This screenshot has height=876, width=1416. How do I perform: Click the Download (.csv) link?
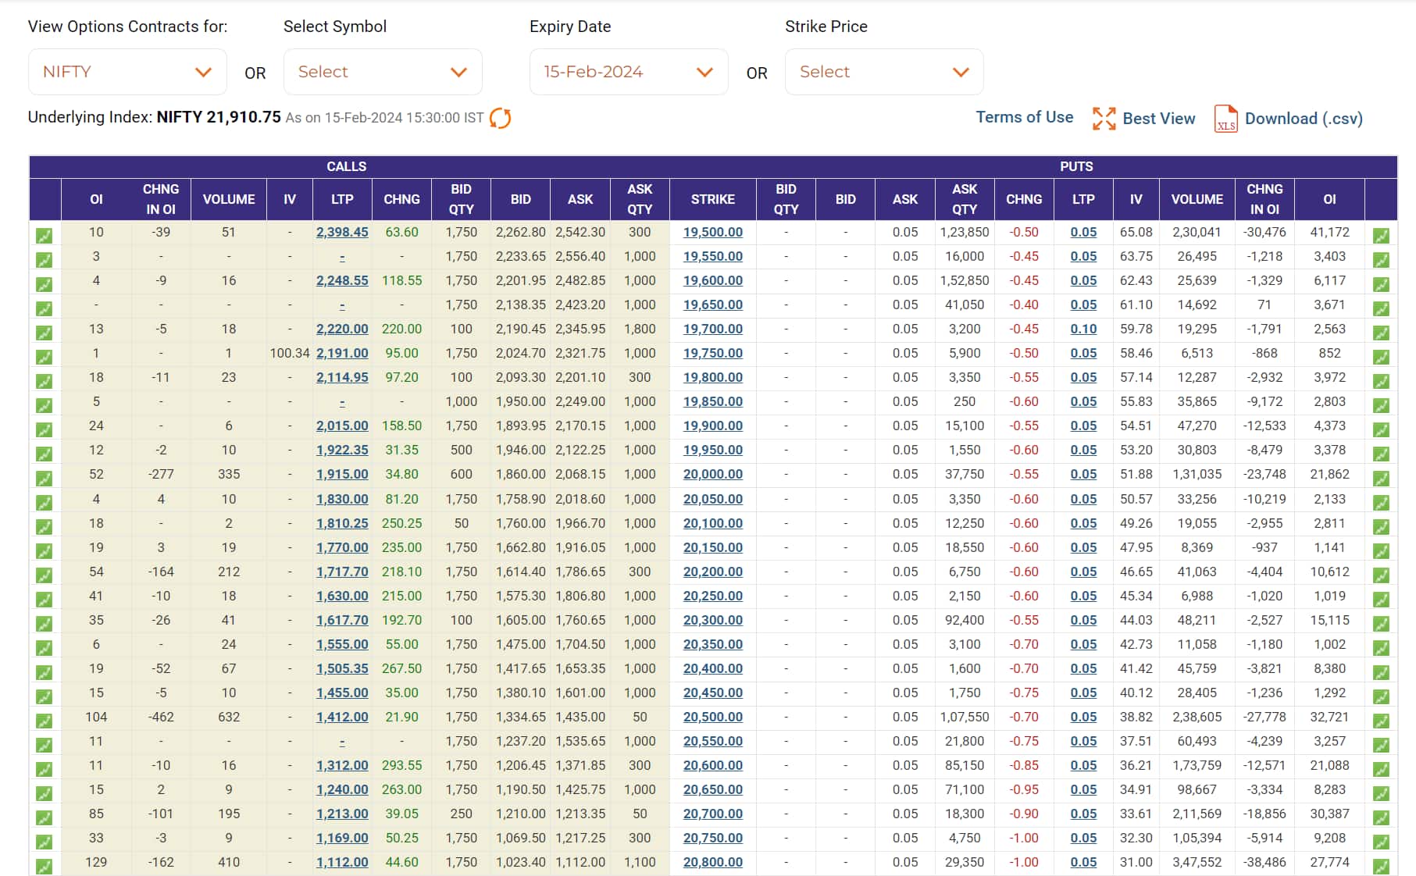1303,119
